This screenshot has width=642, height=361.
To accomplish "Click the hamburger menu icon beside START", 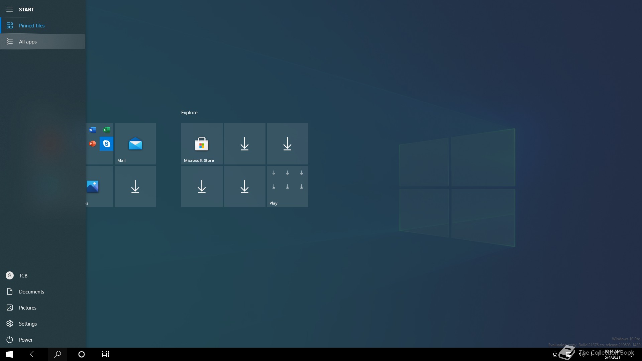I will (x=10, y=9).
